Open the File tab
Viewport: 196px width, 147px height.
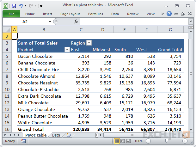point(11,14)
